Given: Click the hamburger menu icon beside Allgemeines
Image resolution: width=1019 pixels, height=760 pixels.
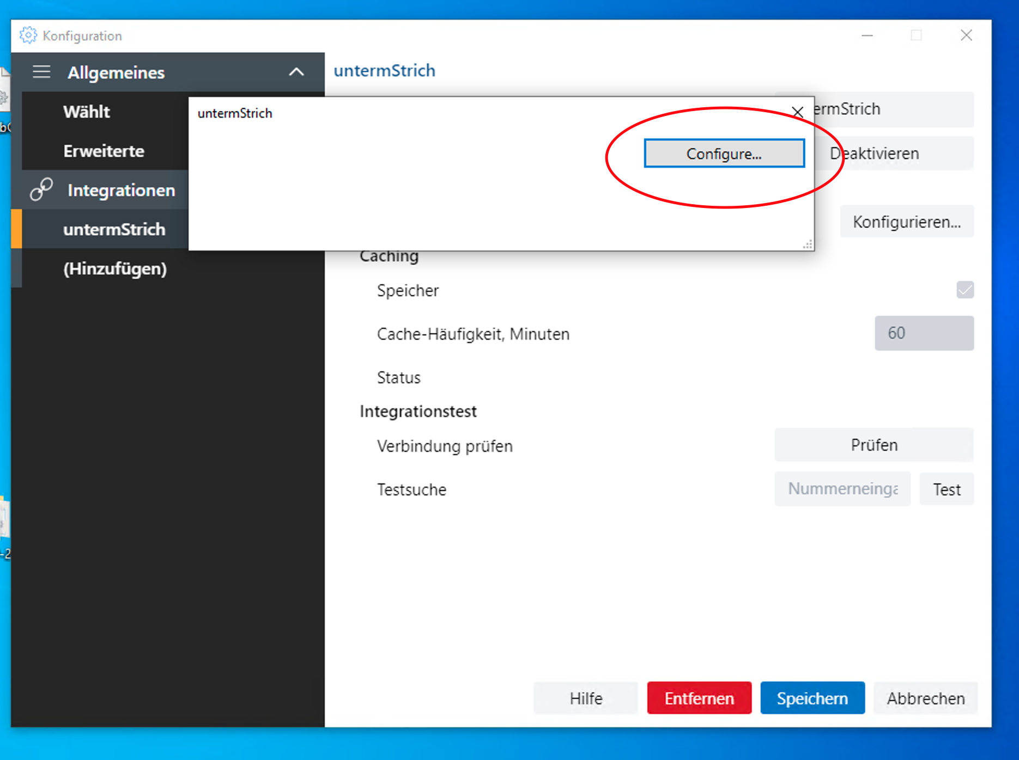Looking at the screenshot, I should point(41,72).
